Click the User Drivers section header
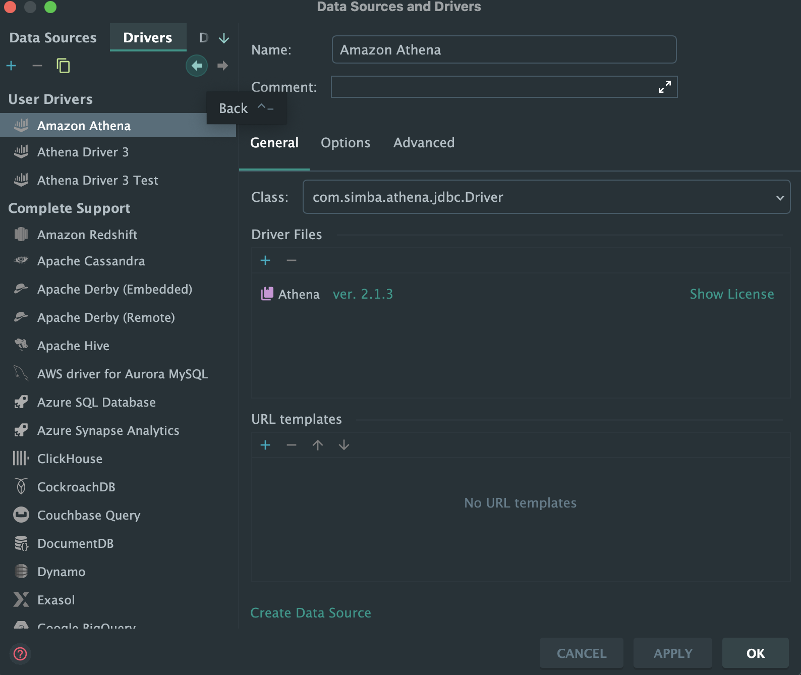The width and height of the screenshot is (801, 675). pos(50,99)
